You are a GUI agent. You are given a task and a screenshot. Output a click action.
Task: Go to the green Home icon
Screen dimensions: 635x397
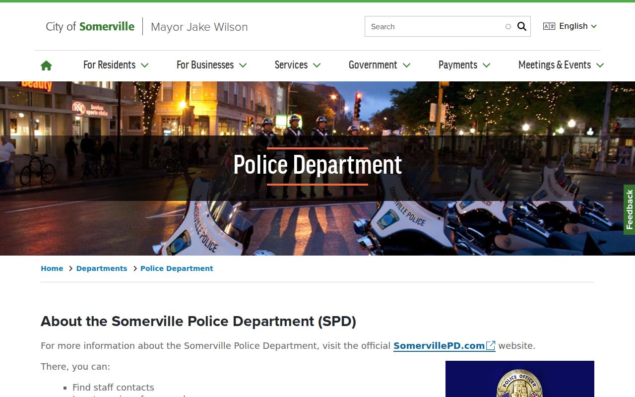coord(46,65)
